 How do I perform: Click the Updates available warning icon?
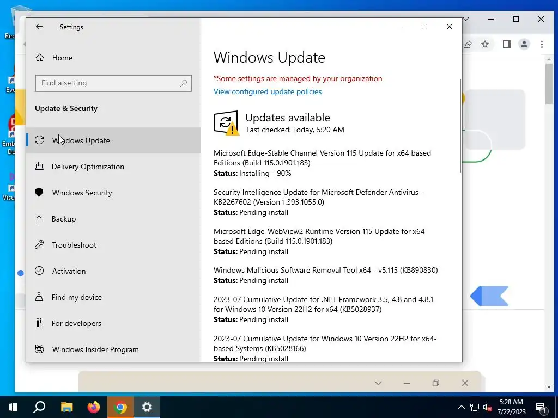pyautogui.click(x=226, y=123)
